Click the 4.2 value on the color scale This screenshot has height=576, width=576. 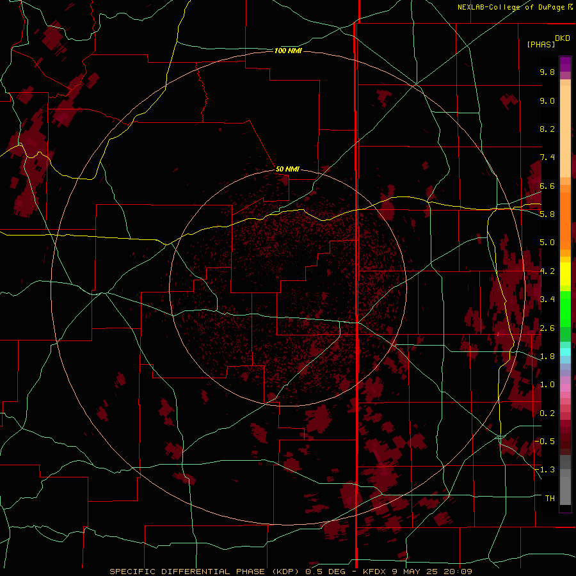point(547,271)
